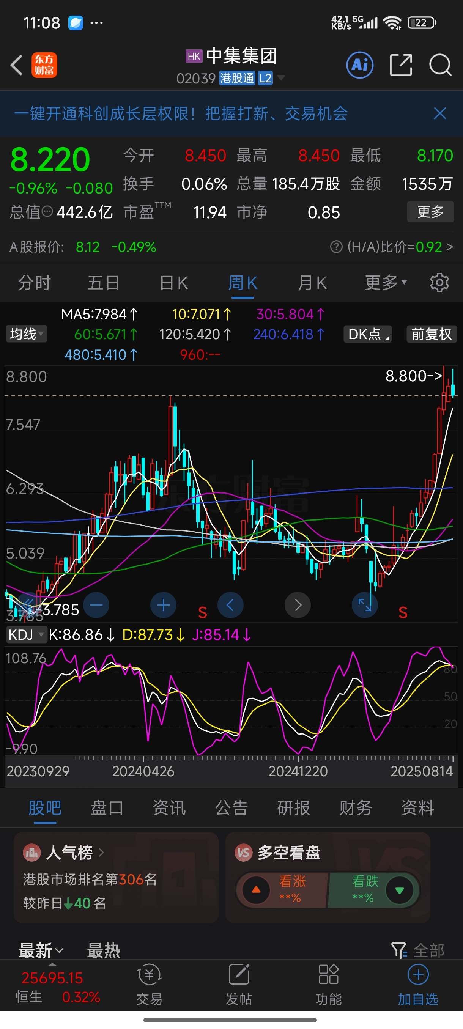
Task: Vote 看涨 with up arrow
Action: [x=256, y=890]
